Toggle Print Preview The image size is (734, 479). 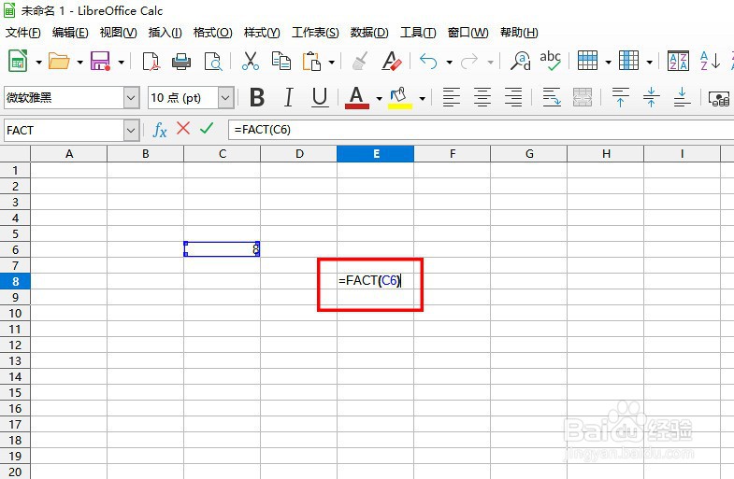[213, 62]
